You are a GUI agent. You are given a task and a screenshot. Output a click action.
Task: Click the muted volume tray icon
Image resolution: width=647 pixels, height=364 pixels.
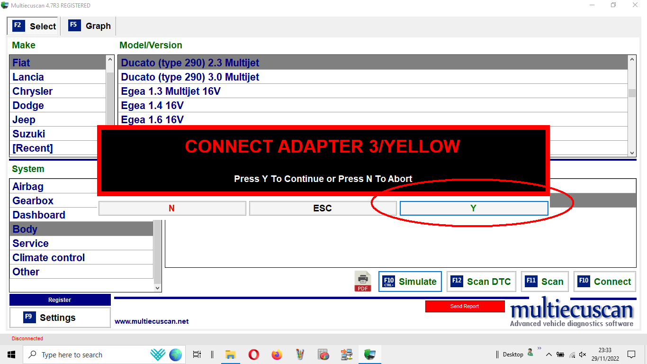583,355
